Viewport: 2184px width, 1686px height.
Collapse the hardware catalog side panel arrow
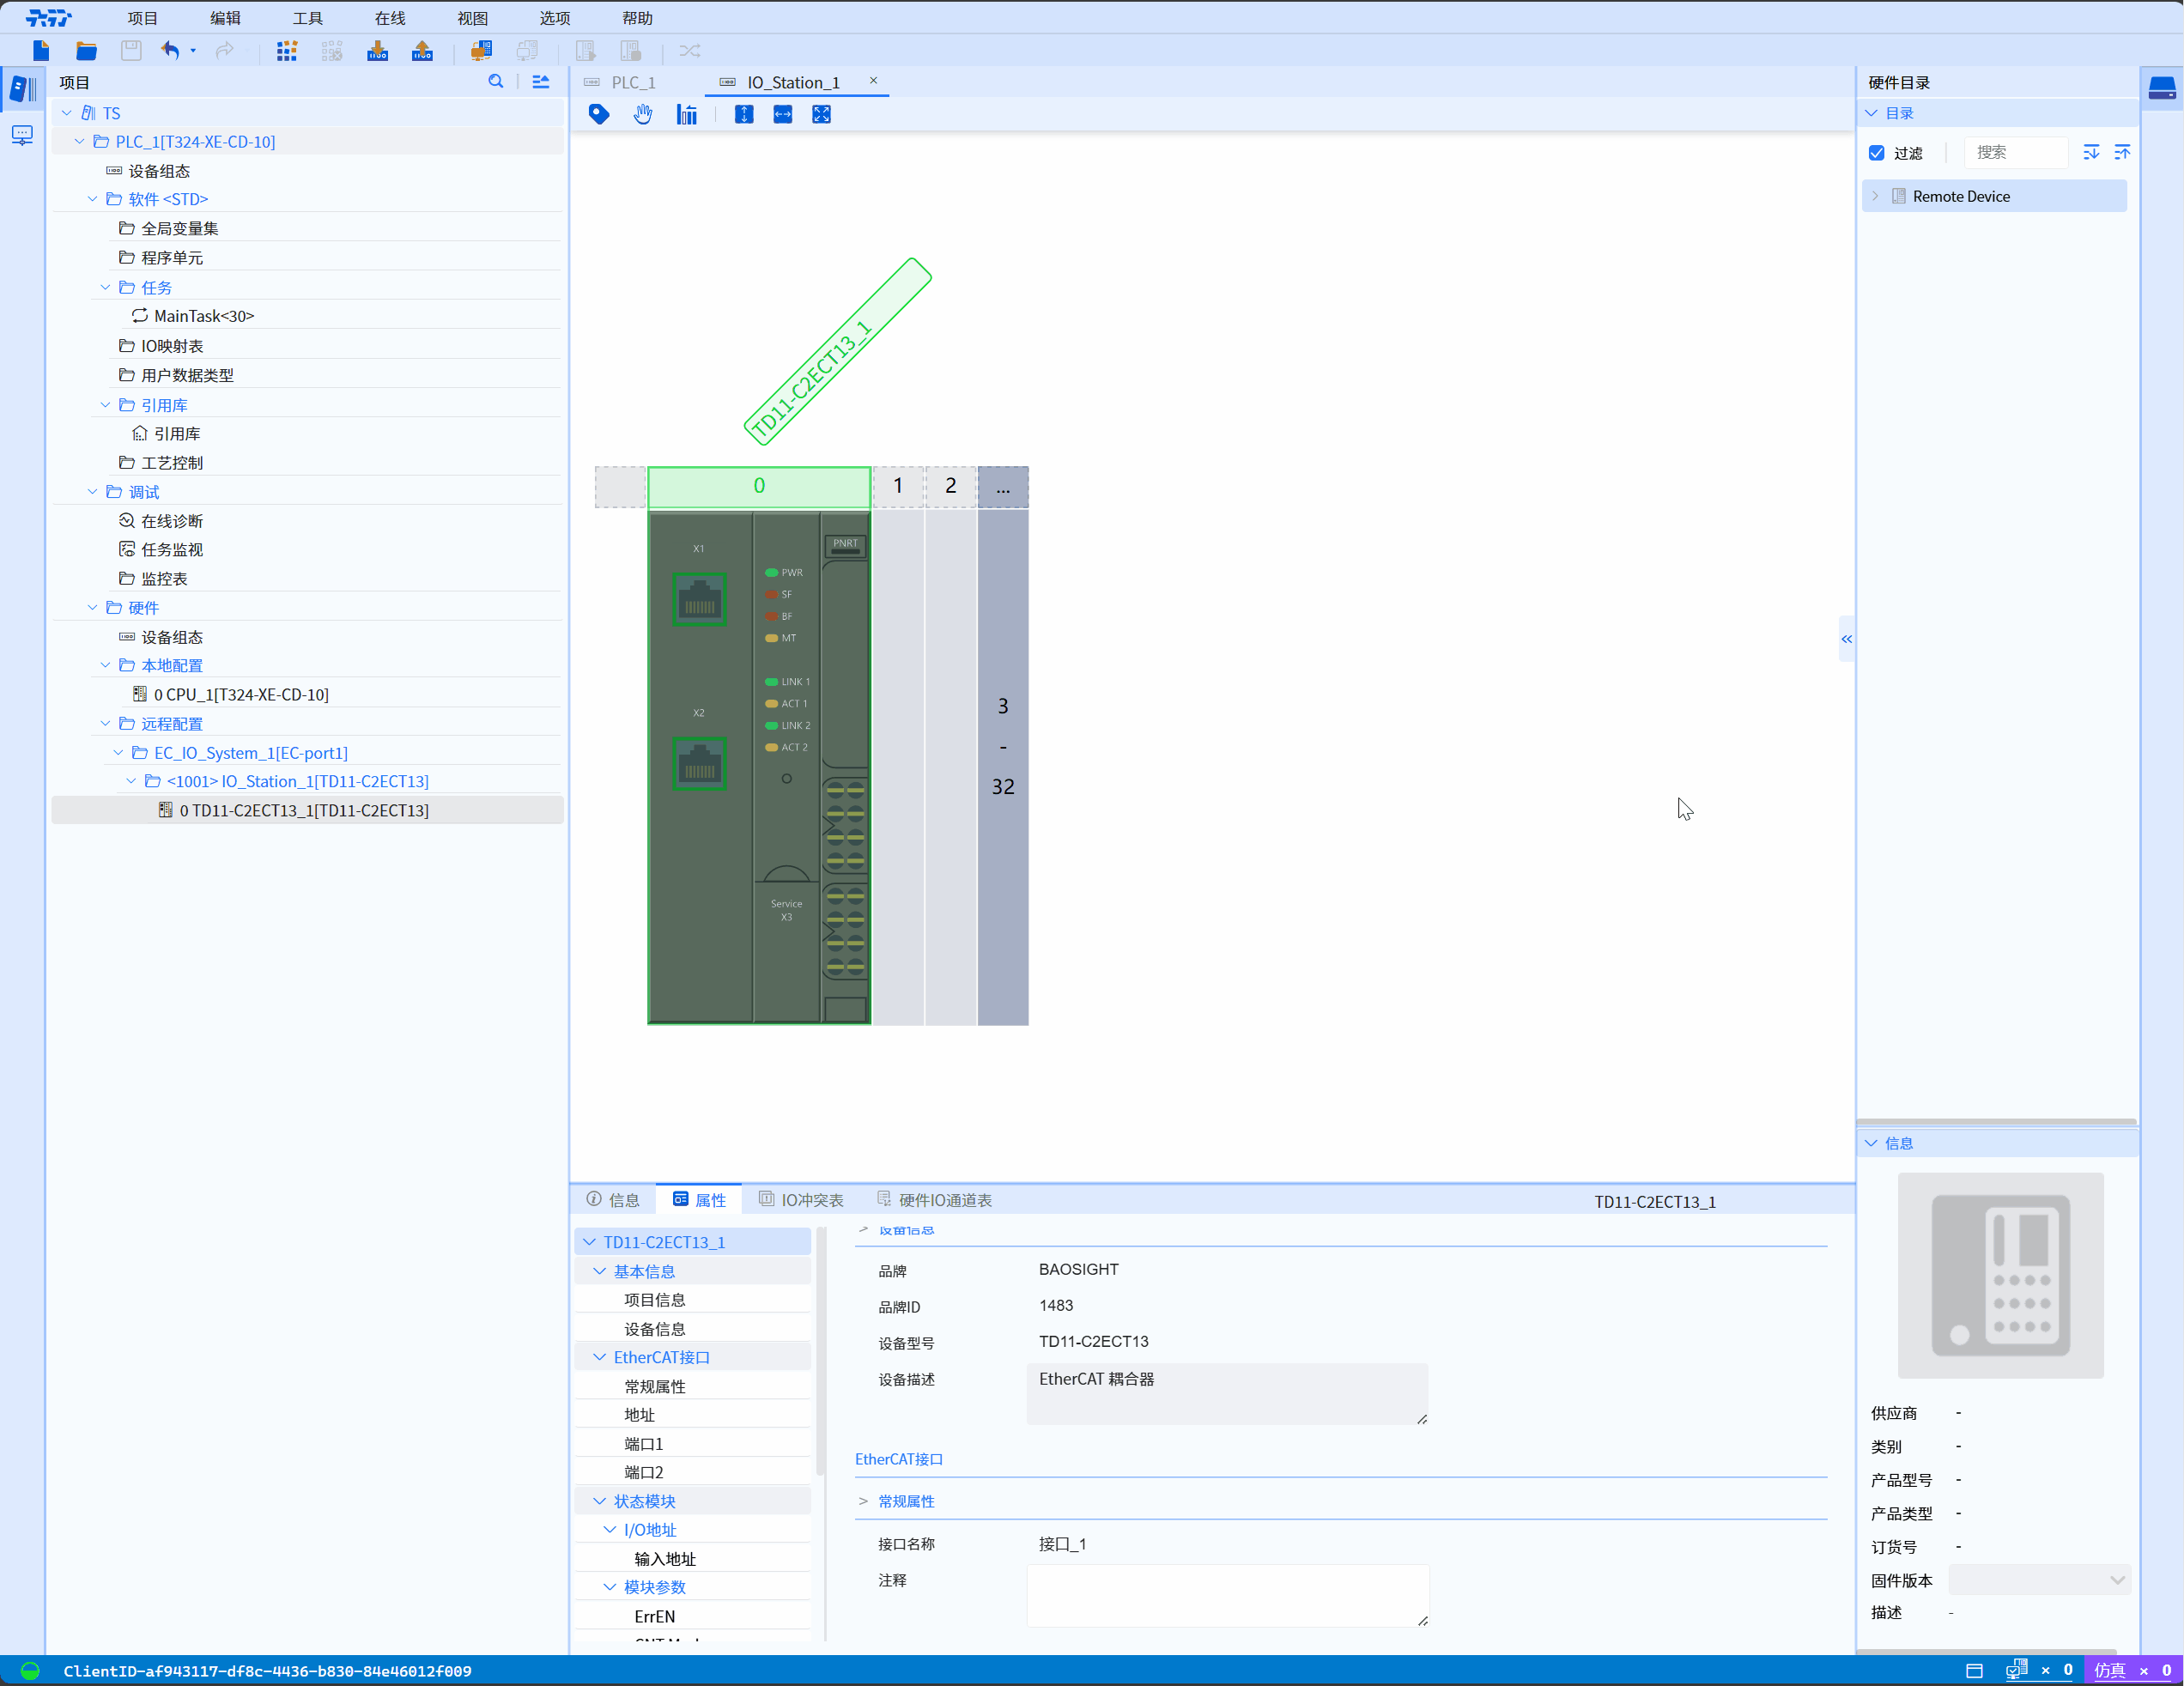[1846, 639]
